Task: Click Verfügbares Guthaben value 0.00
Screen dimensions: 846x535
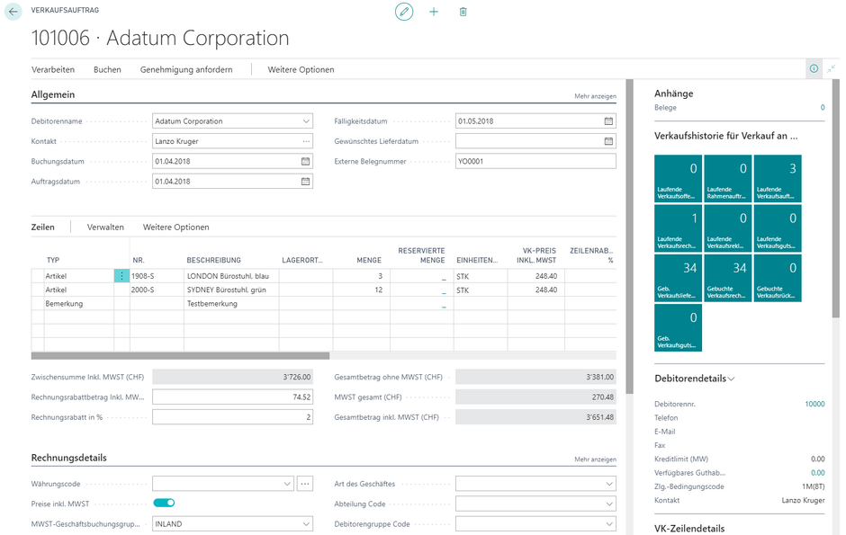Action: click(x=818, y=472)
